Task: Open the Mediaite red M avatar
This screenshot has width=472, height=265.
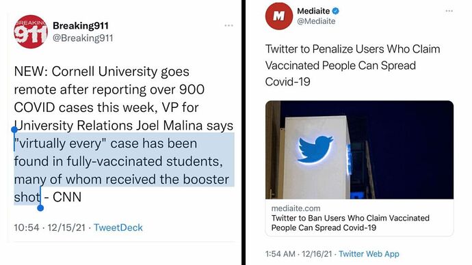Action: click(278, 16)
